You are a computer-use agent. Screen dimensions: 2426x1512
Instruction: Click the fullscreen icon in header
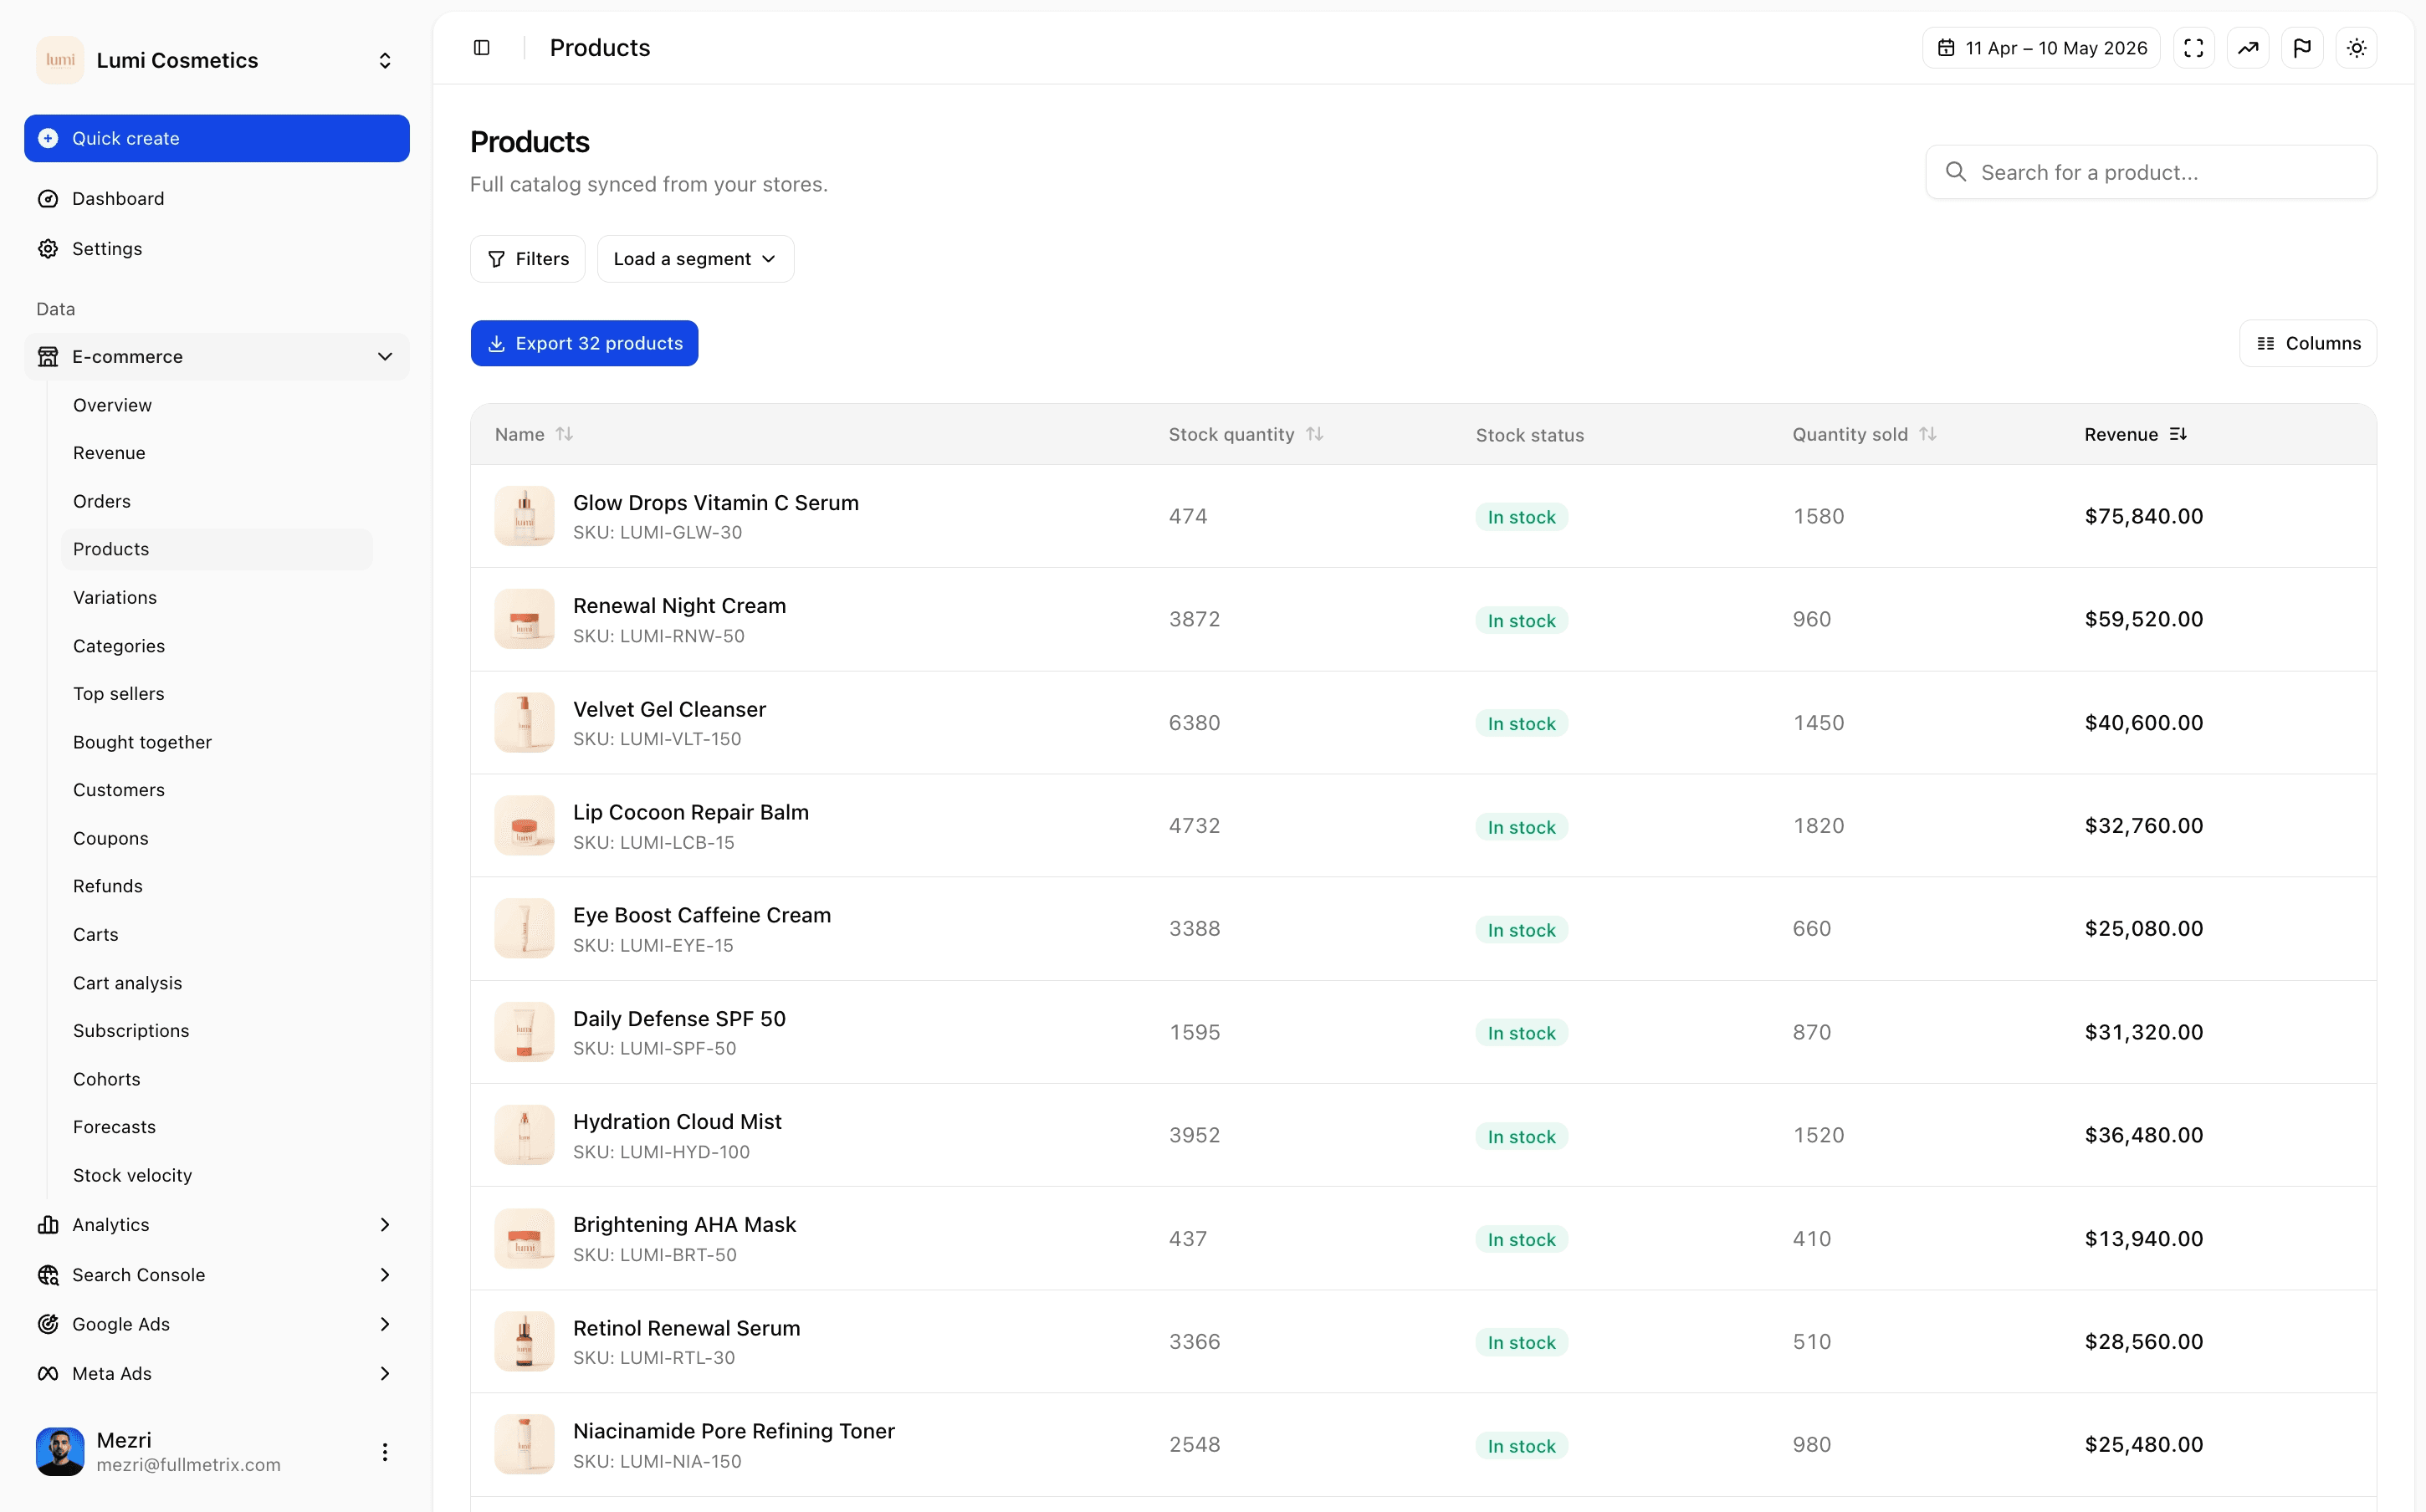[2193, 48]
